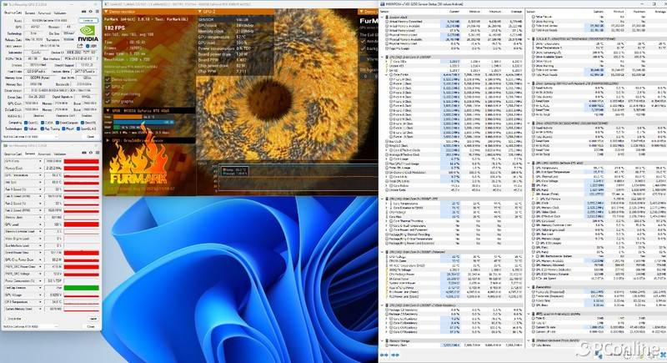The image size is (667, 363).
Task: Click the Lookup button in GPU-Z
Action: tap(88, 20)
